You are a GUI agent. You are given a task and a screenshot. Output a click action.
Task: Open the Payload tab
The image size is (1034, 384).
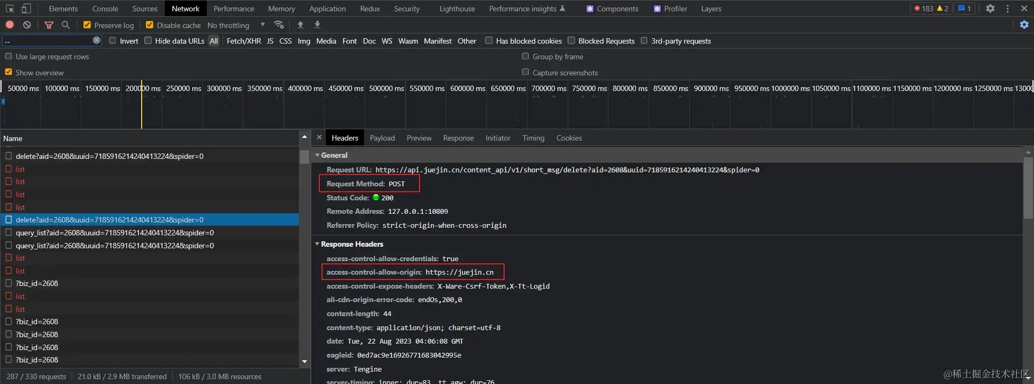[x=382, y=138]
